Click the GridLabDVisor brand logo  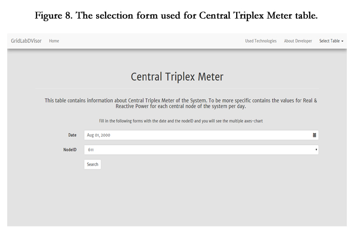click(x=26, y=41)
